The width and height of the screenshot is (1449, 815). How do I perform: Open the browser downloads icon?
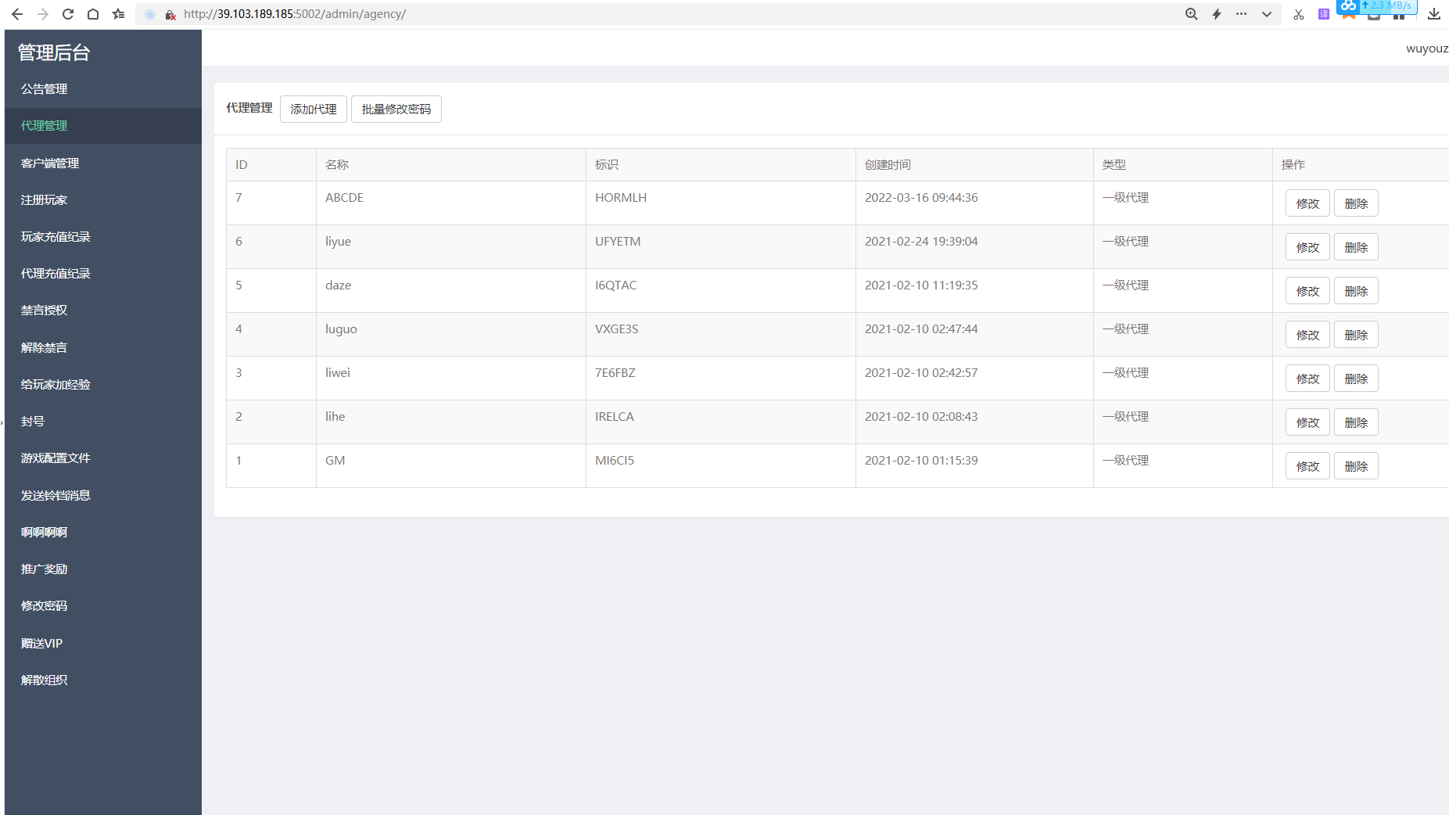(1434, 14)
